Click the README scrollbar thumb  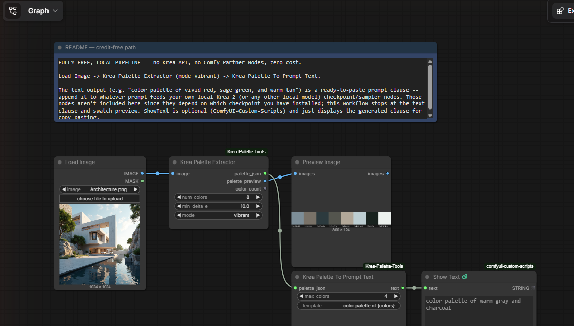coord(430,87)
